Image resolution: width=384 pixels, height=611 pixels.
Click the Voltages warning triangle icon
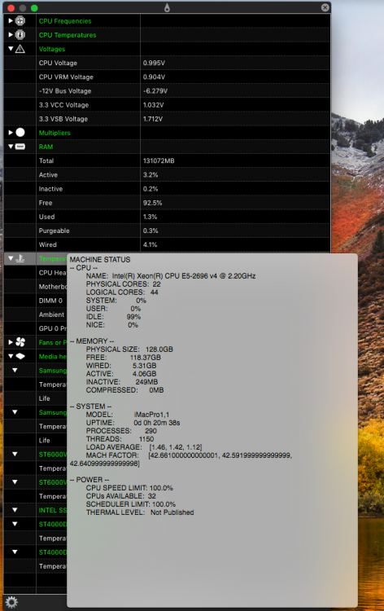coord(20,49)
